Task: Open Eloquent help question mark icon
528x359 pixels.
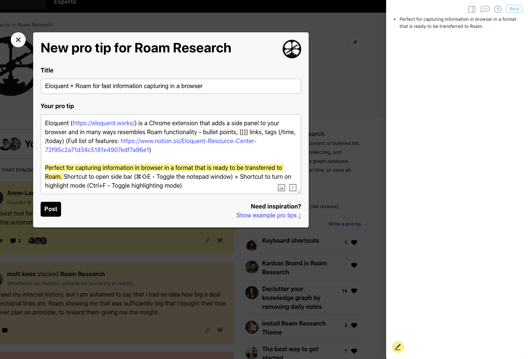Action: [x=498, y=9]
